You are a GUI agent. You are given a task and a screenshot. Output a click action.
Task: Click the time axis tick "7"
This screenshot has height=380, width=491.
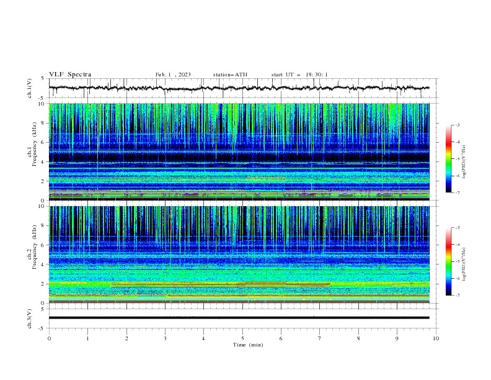click(x=320, y=338)
